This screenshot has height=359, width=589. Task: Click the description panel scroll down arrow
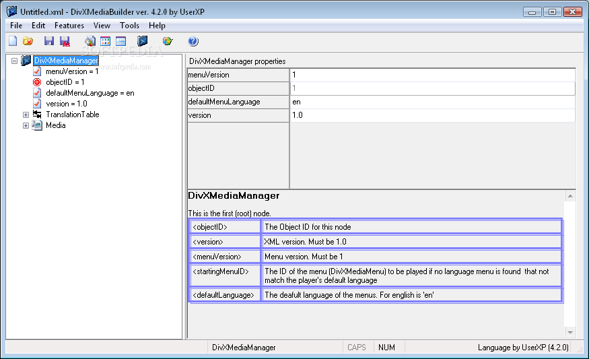(570, 332)
